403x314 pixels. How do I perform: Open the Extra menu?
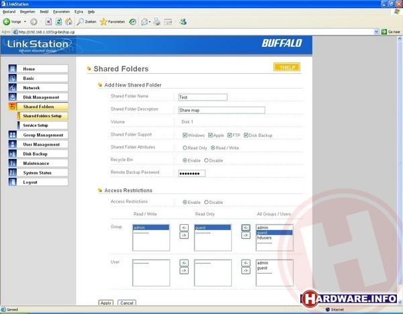[79, 12]
